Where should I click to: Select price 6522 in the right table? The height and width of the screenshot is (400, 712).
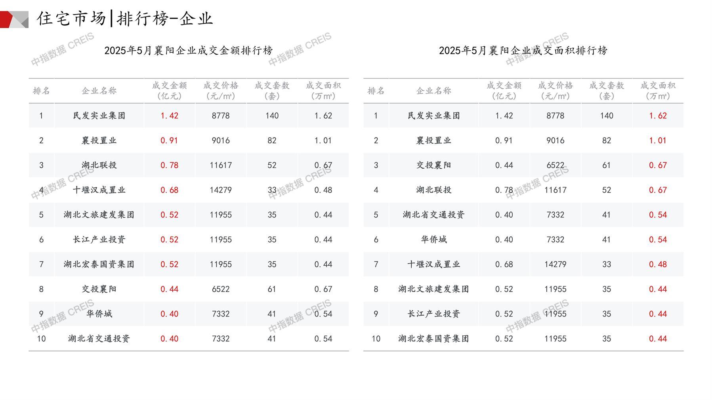click(555, 165)
